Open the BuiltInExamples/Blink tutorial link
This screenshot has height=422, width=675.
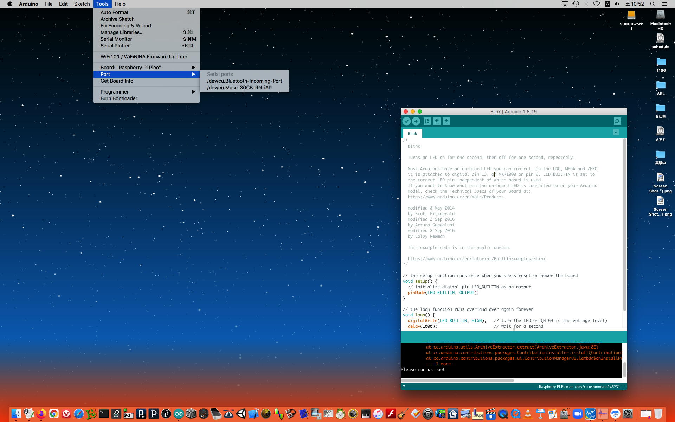point(476,259)
